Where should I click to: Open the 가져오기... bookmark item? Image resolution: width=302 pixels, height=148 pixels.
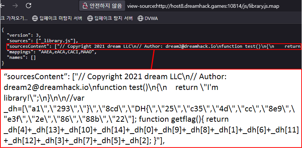(14, 18)
